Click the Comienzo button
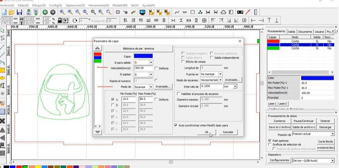 [x=279, y=121]
